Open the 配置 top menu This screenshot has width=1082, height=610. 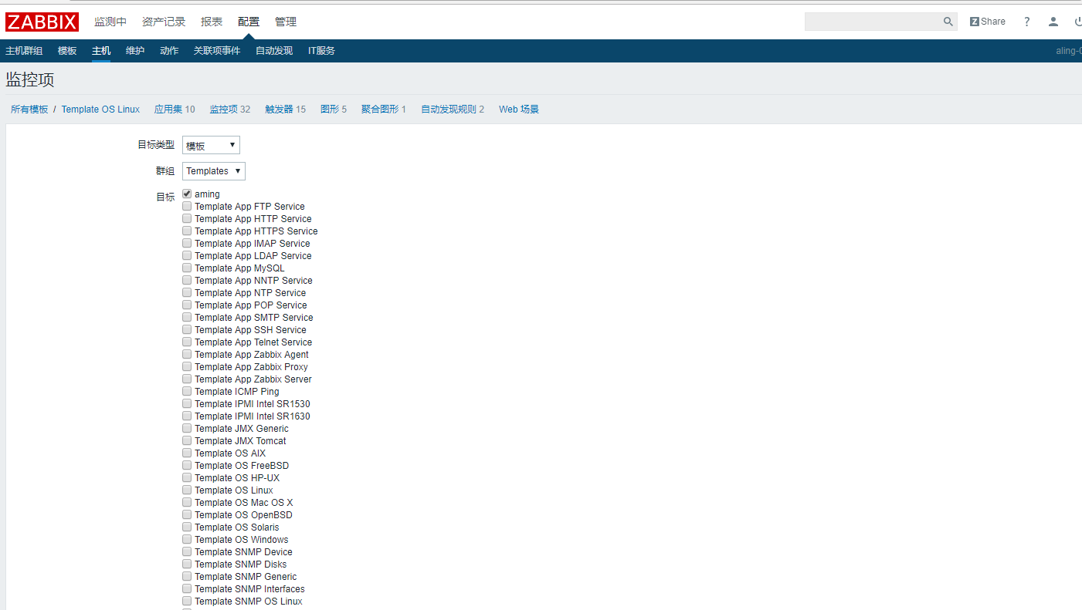click(x=249, y=22)
